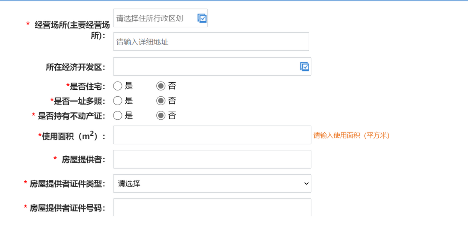Select 否 for 是否住宅
The image size is (468, 225).
click(161, 86)
